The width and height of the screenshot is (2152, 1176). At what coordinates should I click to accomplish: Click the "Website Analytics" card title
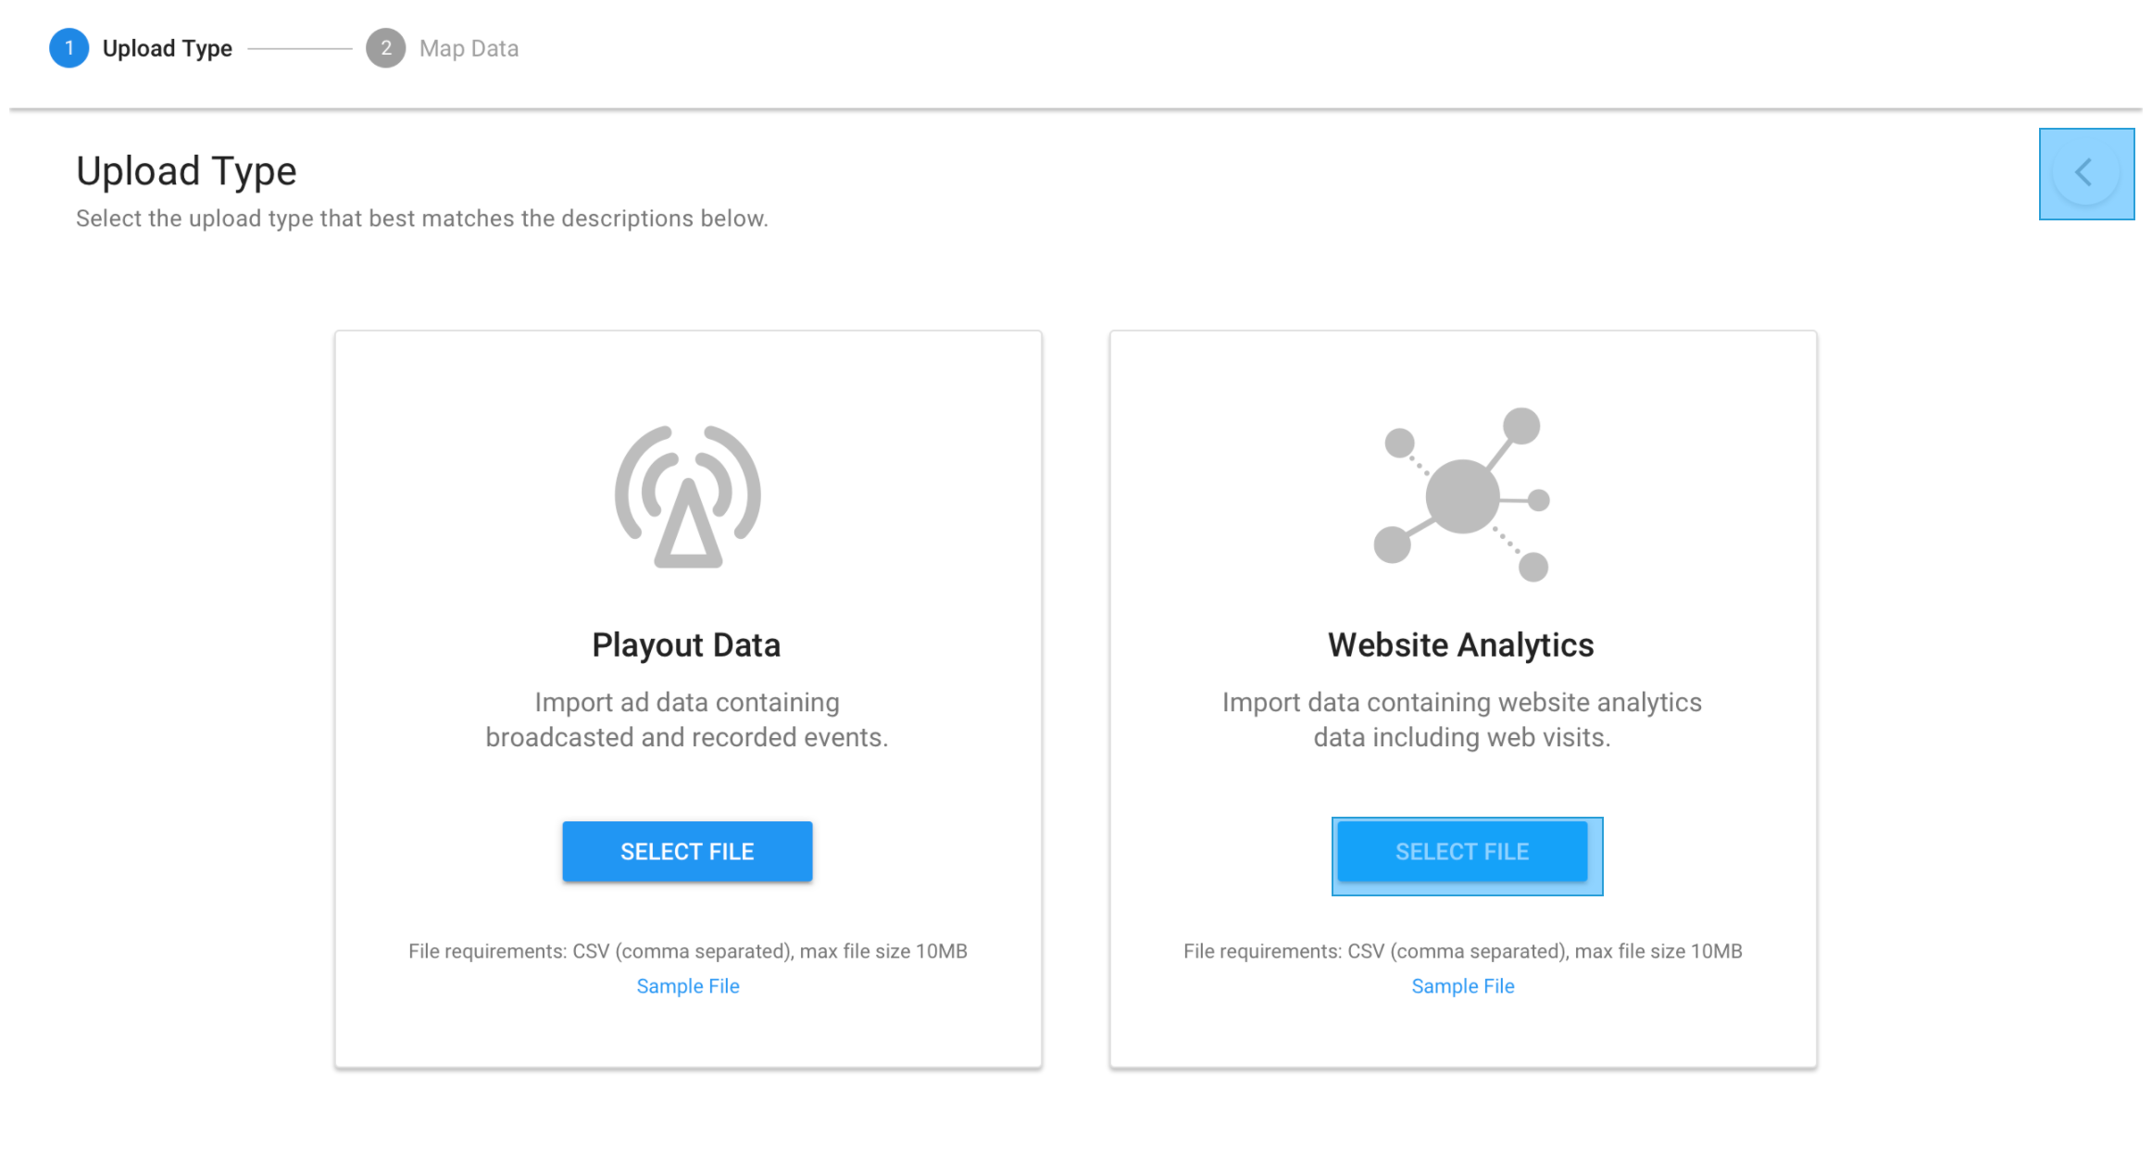(1460, 644)
